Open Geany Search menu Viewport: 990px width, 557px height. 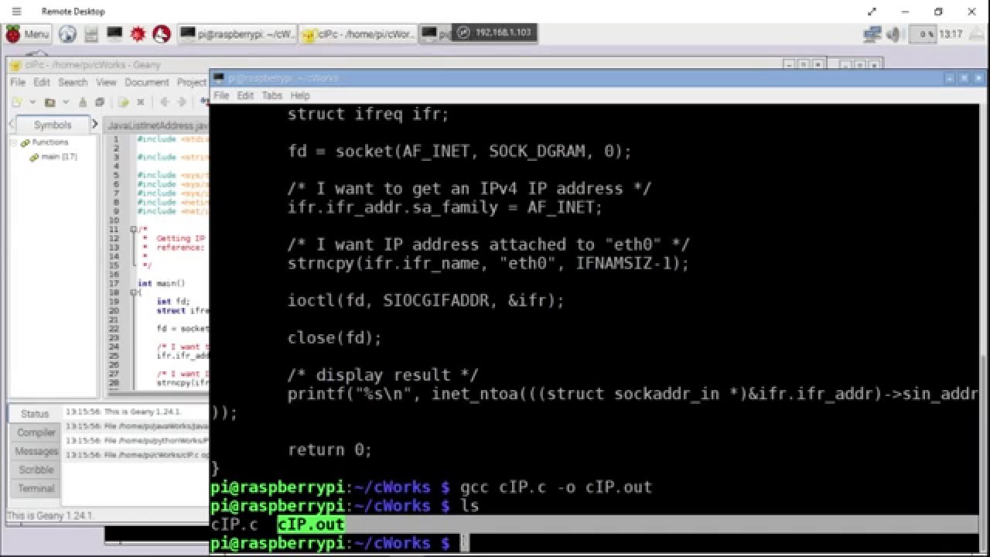[73, 82]
